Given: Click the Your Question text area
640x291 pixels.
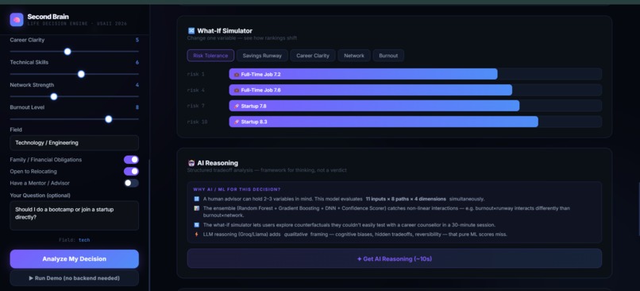Looking at the screenshot, I should (75, 215).
